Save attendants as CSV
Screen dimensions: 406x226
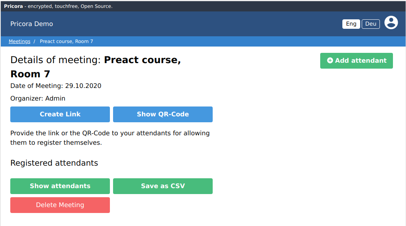pyautogui.click(x=162, y=186)
